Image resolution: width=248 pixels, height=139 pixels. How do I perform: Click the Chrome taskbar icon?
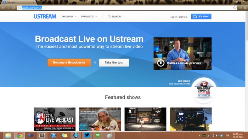19,135
